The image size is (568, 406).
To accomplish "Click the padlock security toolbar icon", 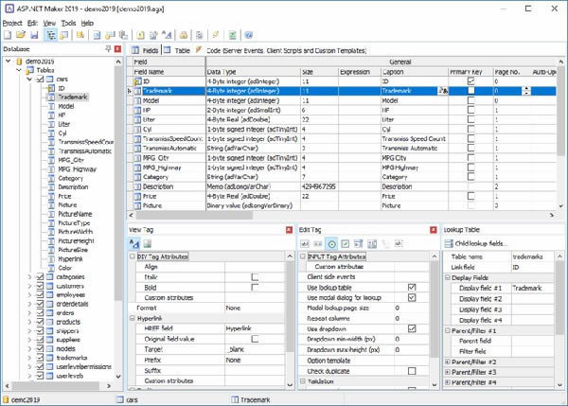I will click(x=184, y=35).
